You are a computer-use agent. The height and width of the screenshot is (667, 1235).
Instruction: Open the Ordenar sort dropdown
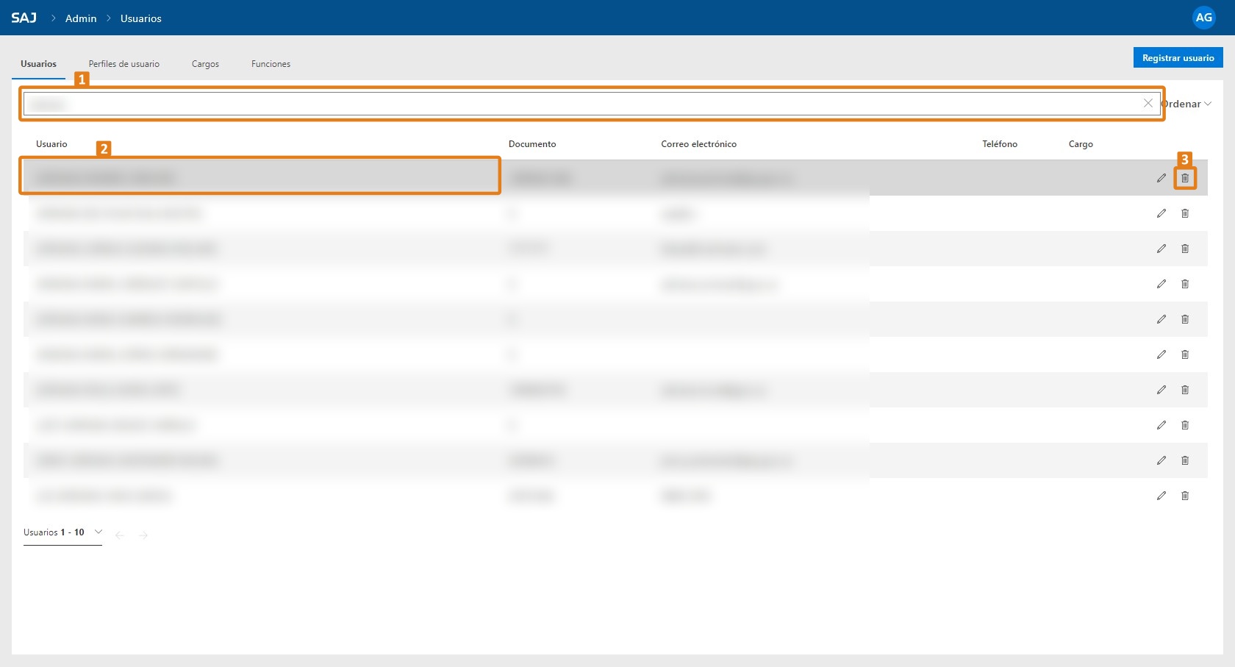1186,104
